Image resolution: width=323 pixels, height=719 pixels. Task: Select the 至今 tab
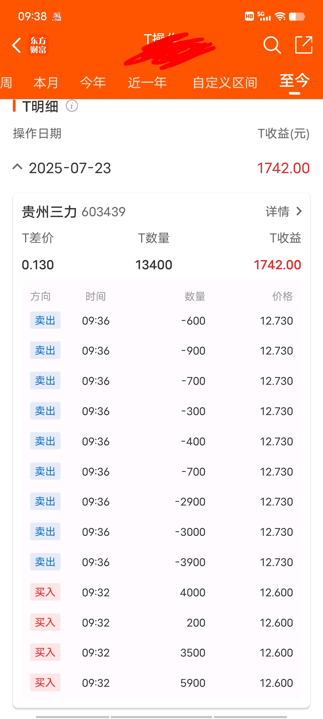click(295, 81)
